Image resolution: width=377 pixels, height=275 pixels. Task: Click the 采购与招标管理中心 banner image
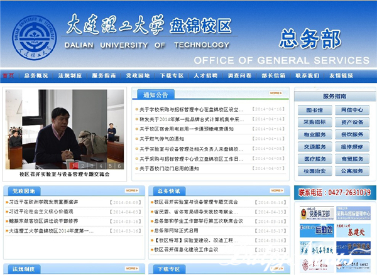pyautogui.click(x=353, y=213)
